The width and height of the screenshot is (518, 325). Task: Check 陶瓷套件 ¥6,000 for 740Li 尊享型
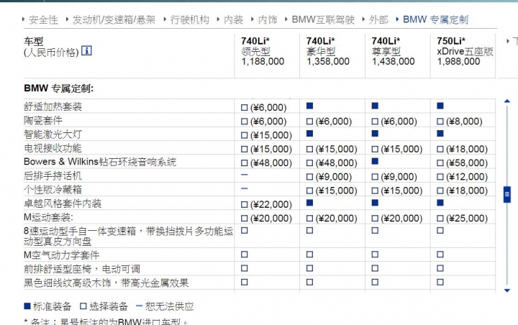[375, 122]
